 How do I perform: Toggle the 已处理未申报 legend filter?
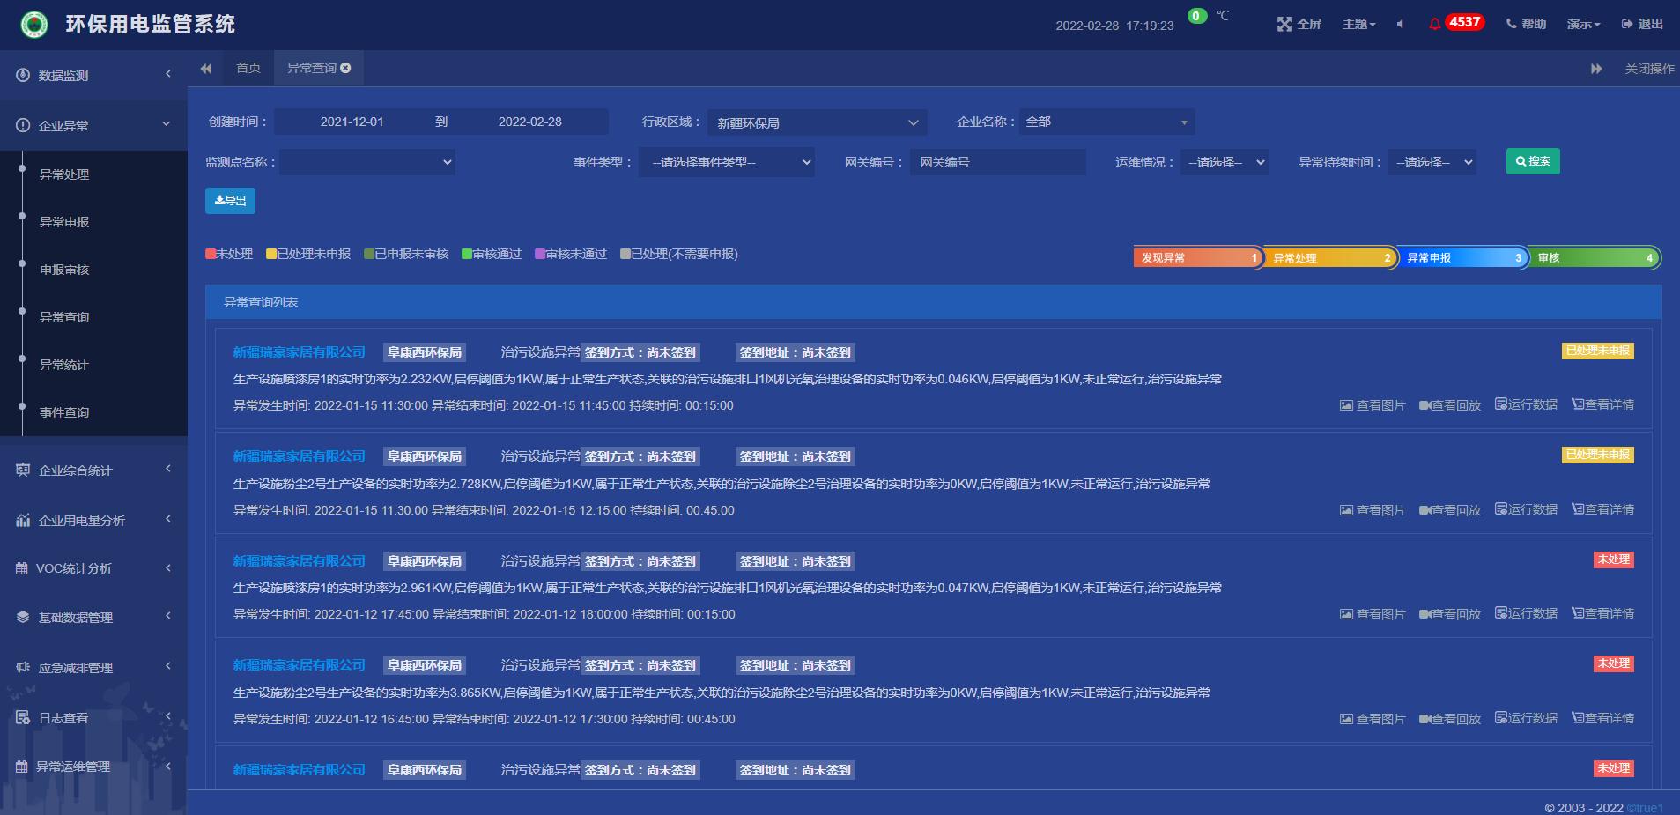tap(308, 254)
